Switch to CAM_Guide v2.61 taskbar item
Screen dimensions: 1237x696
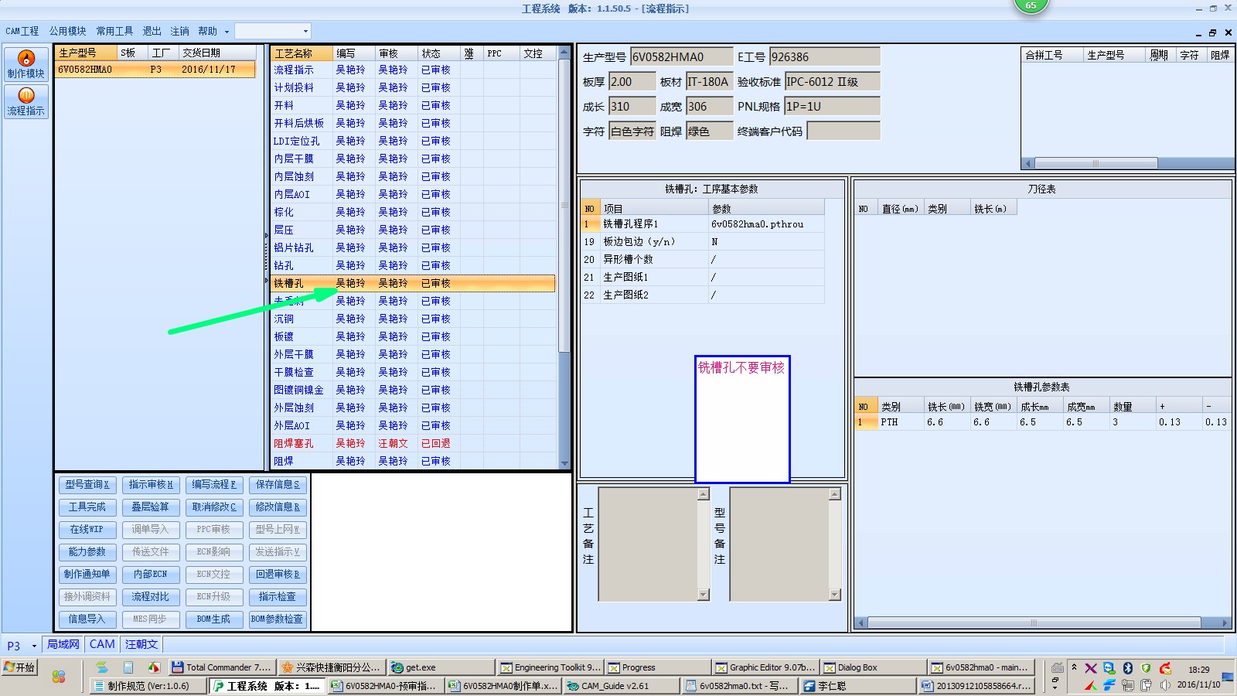click(x=622, y=686)
